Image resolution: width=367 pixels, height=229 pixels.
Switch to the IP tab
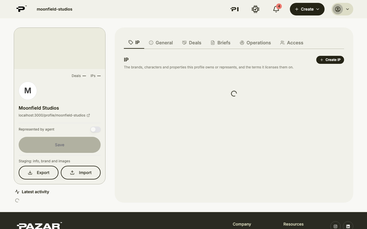pos(134,43)
